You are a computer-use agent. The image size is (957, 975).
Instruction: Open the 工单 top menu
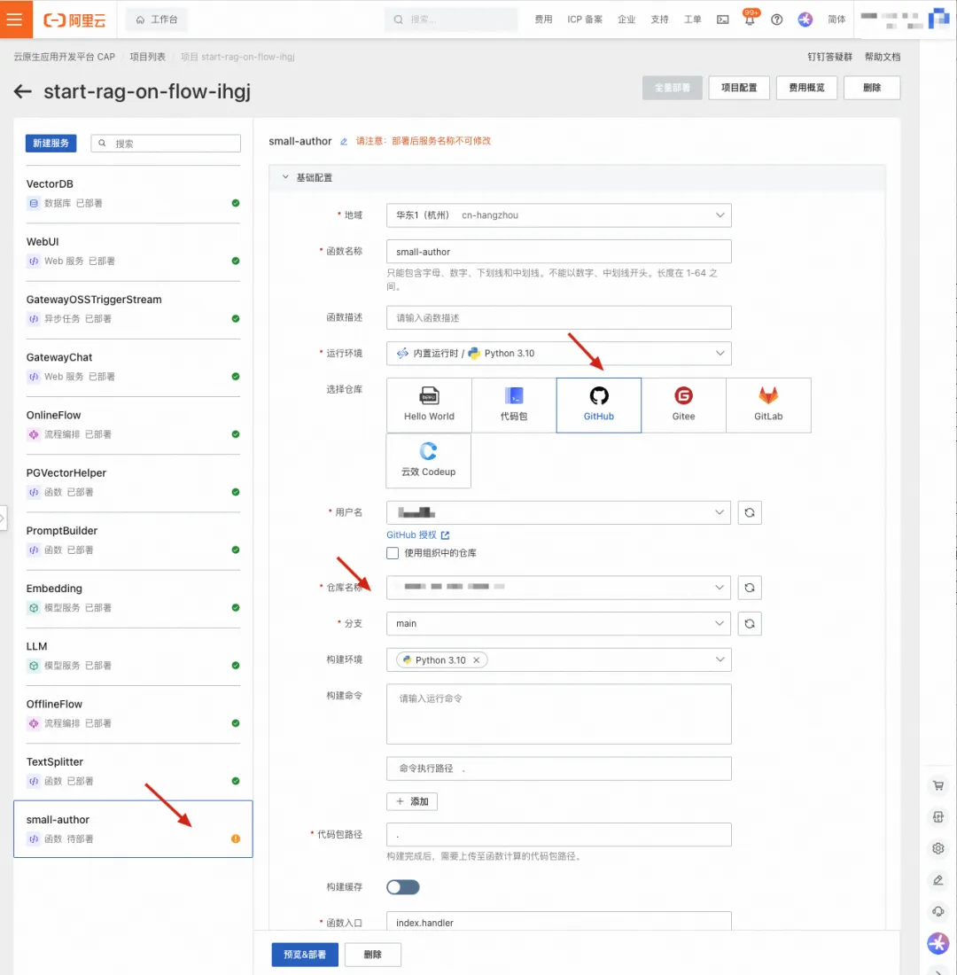(x=693, y=19)
